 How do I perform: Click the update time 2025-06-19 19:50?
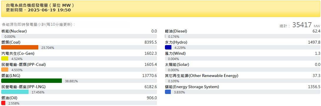(x=49, y=10)
